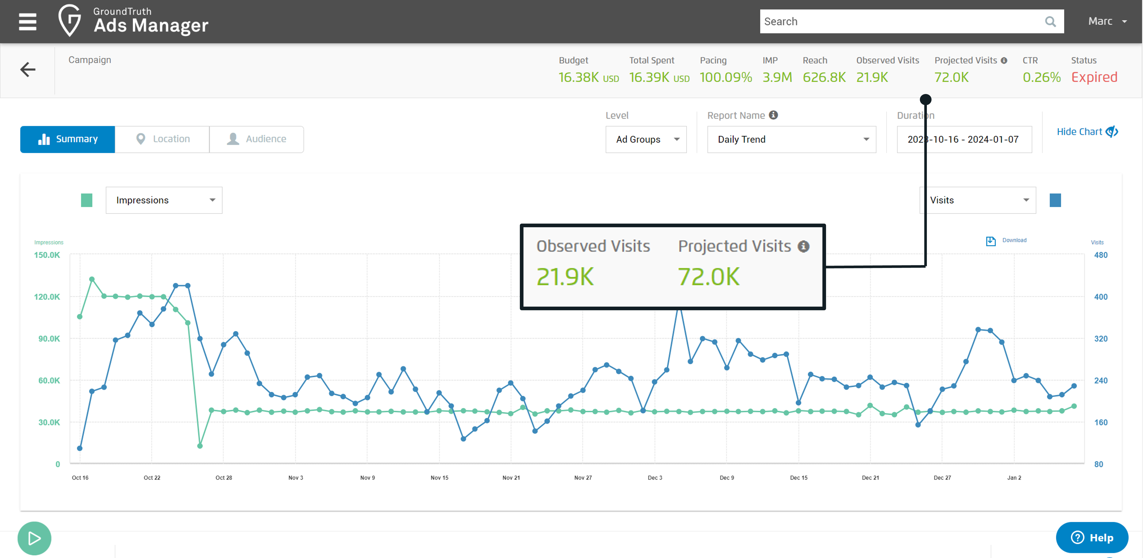The width and height of the screenshot is (1143, 558).
Task: Click the 16.38K USD budget value
Action: [x=588, y=77]
